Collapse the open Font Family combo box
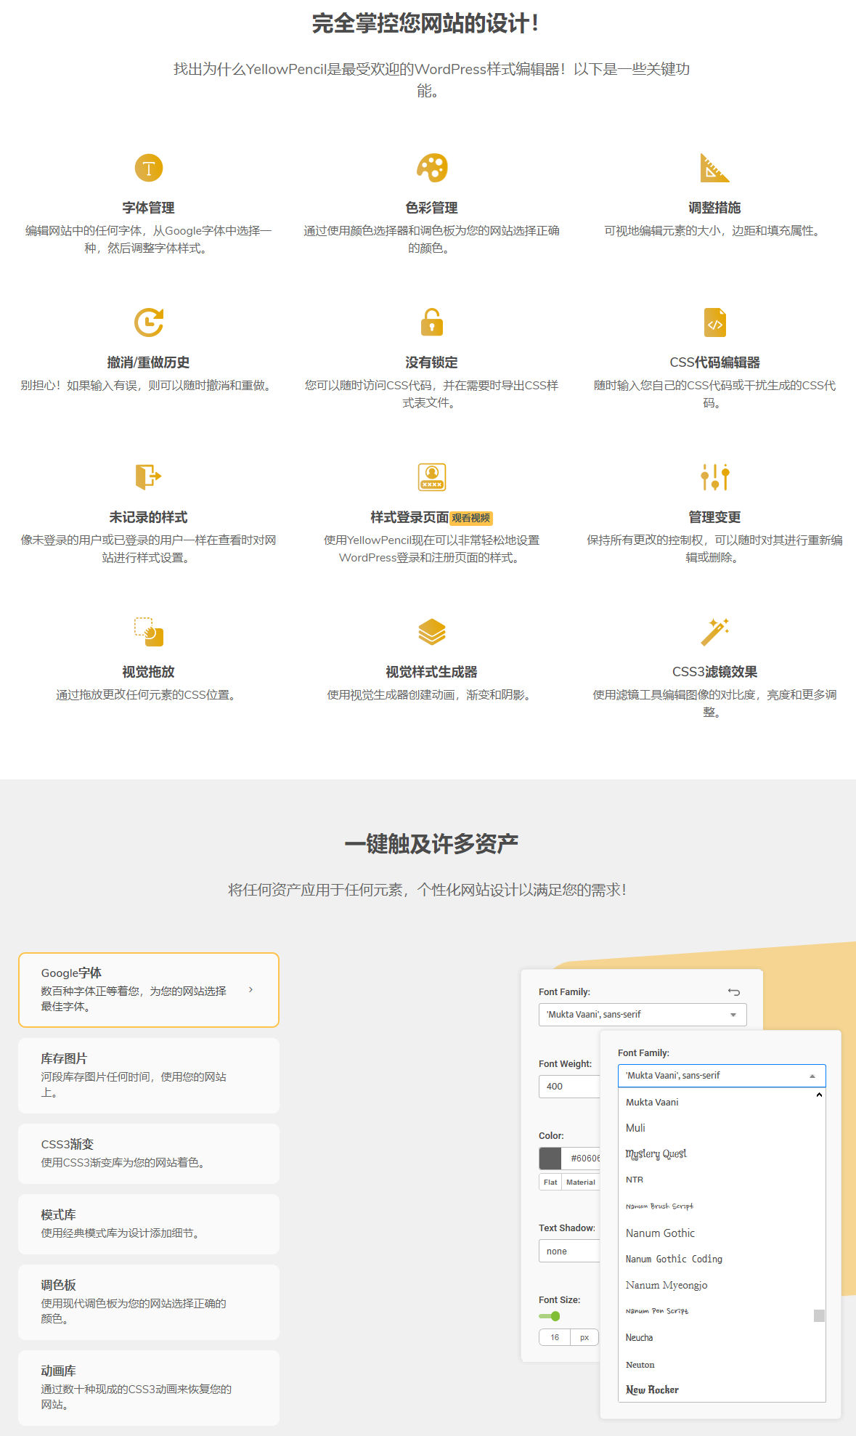856x1436 pixels. tap(722, 1076)
